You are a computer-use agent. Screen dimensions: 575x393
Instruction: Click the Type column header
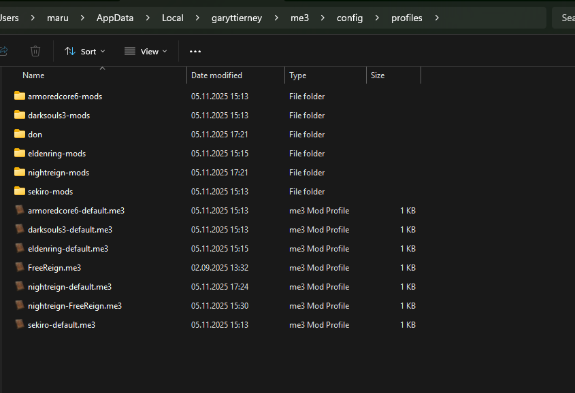297,75
